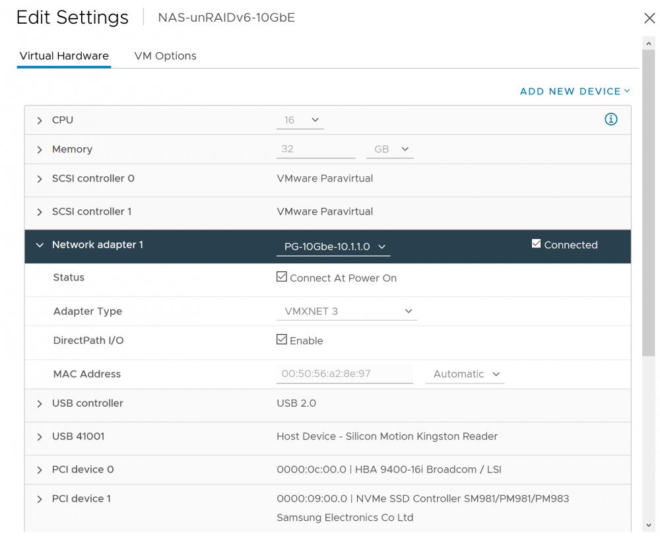Toggle DirectPath I/O Enable checkbox
The image size is (660, 536).
tap(282, 339)
